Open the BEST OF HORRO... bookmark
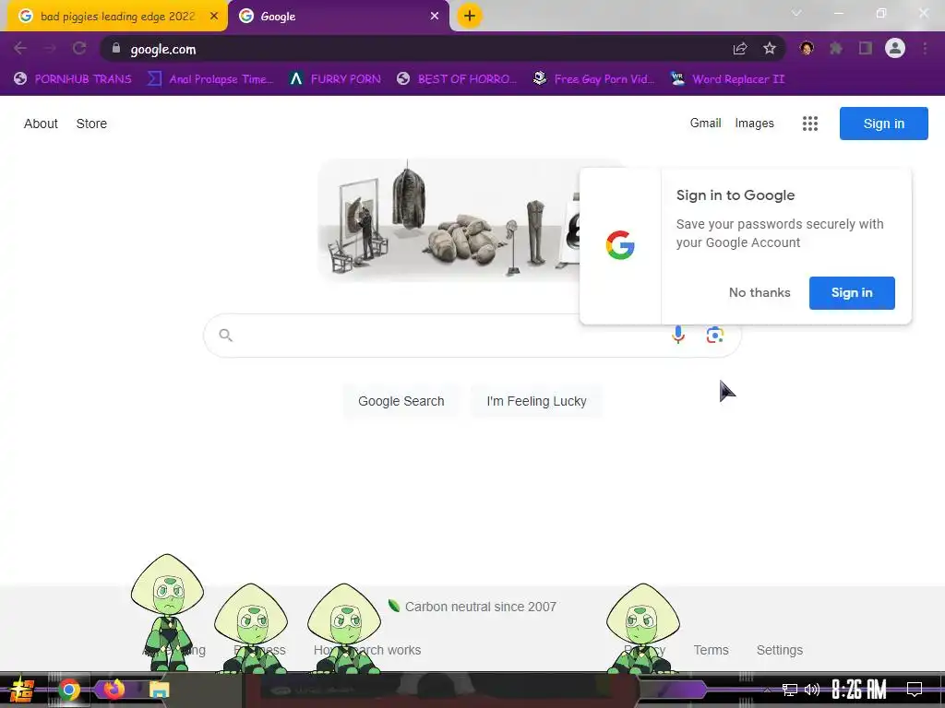 tap(457, 79)
